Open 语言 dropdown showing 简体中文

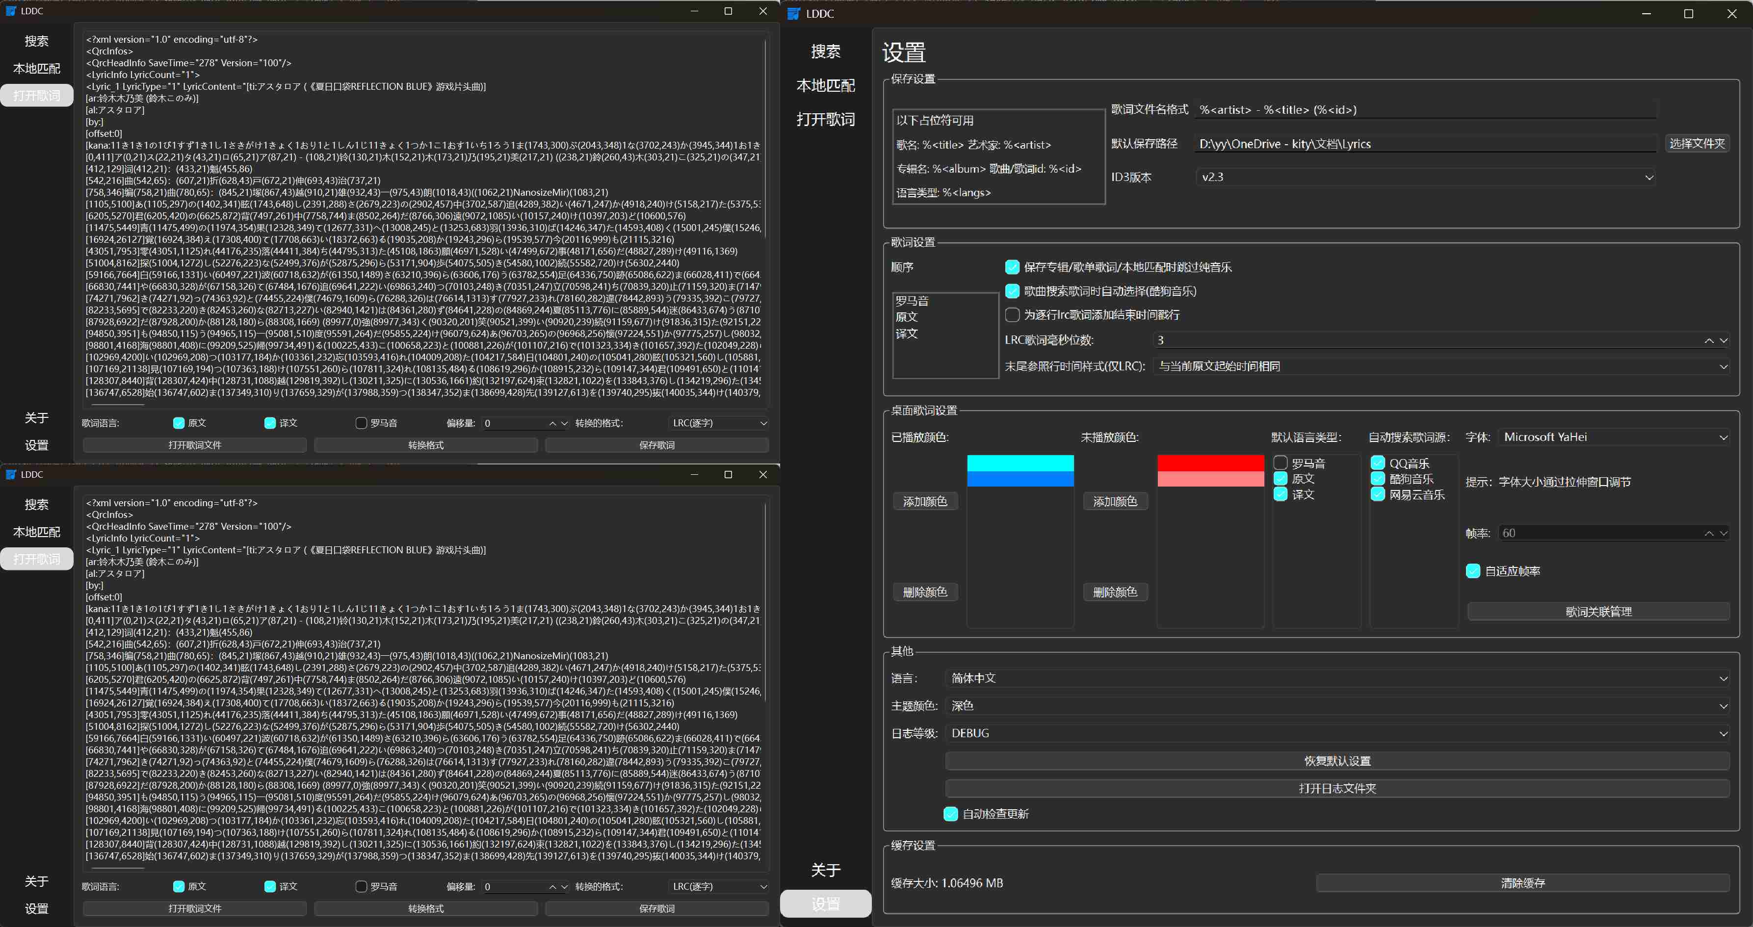(x=1337, y=678)
